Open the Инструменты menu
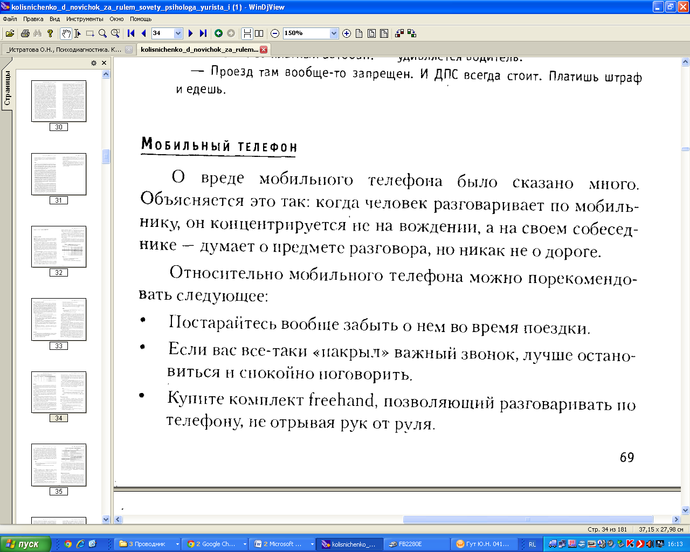This screenshot has height=552, width=690. click(x=85, y=19)
